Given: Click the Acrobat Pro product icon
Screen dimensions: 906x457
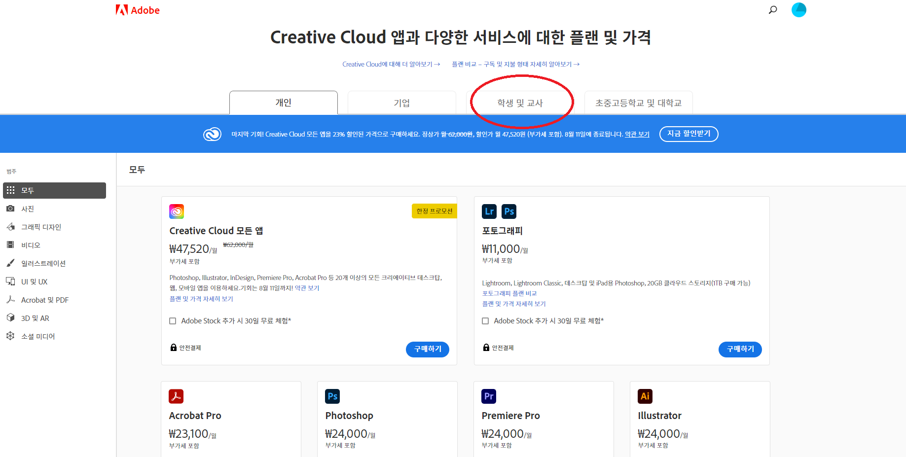Looking at the screenshot, I should pyautogui.click(x=176, y=396).
